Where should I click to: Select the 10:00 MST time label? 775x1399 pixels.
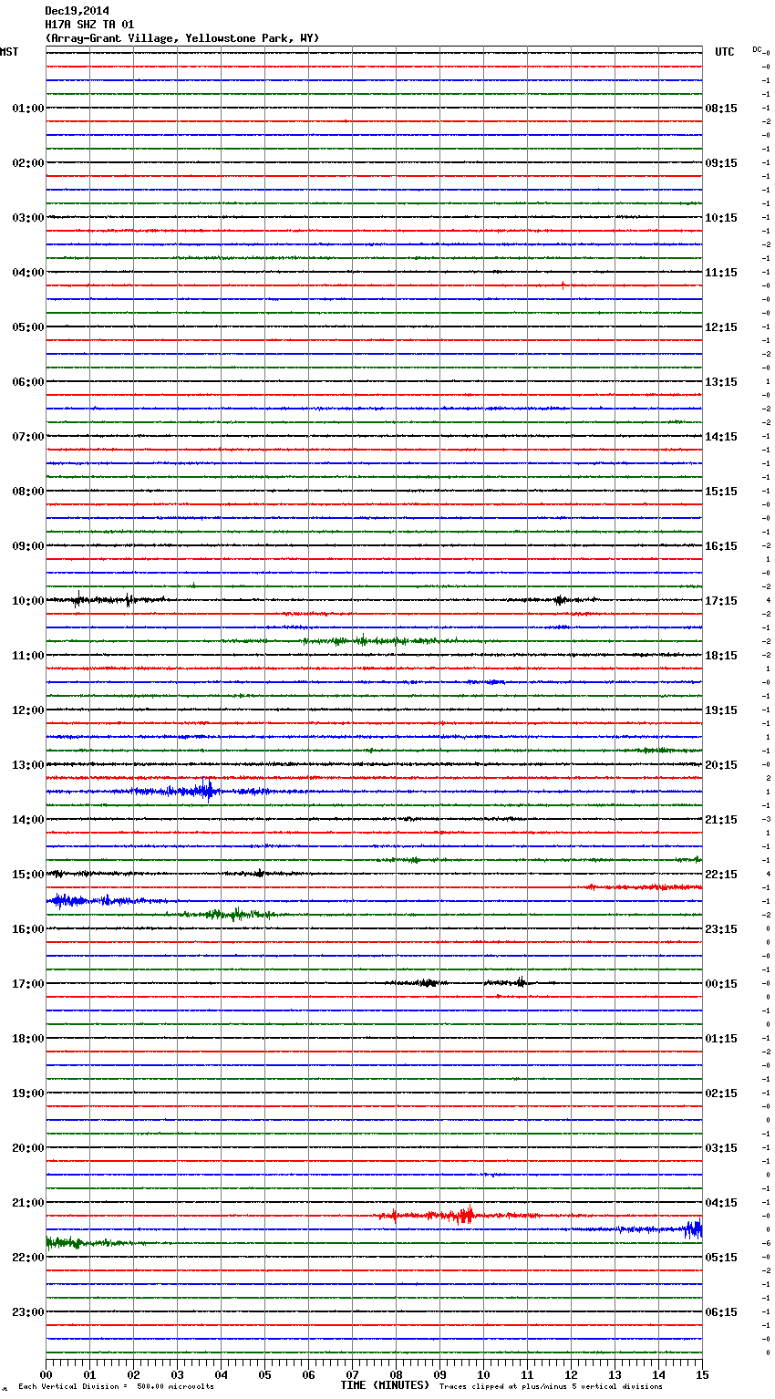[x=28, y=601]
